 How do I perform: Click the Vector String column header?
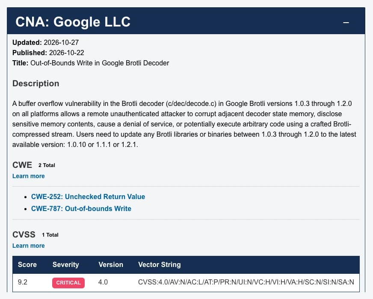(160, 264)
